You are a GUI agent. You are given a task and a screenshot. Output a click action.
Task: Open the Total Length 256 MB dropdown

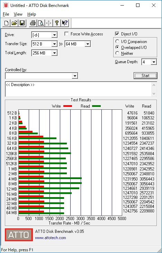54,53
